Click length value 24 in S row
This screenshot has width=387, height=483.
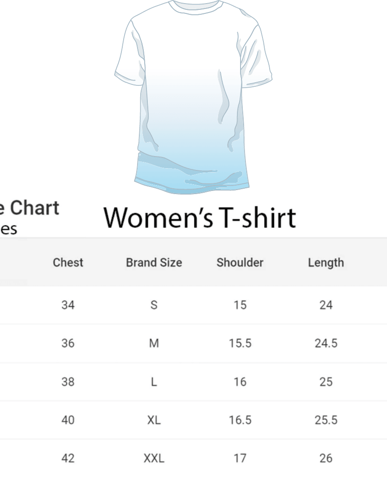point(326,305)
